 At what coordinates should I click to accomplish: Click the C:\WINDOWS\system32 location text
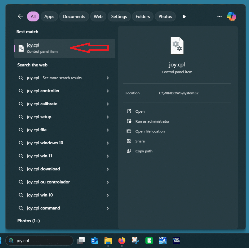pos(179,93)
